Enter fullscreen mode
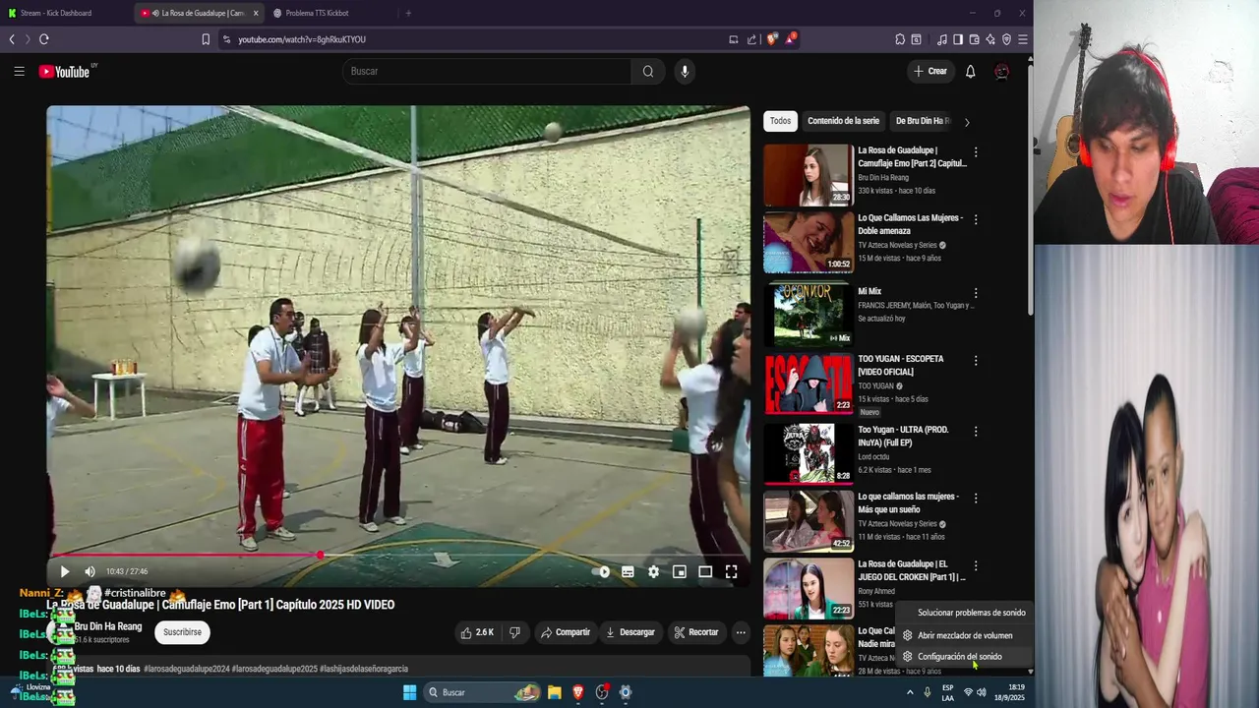 pyautogui.click(x=731, y=571)
